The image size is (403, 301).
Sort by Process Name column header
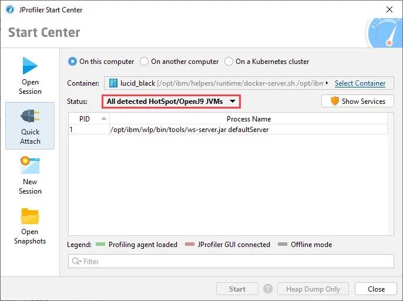(248, 119)
